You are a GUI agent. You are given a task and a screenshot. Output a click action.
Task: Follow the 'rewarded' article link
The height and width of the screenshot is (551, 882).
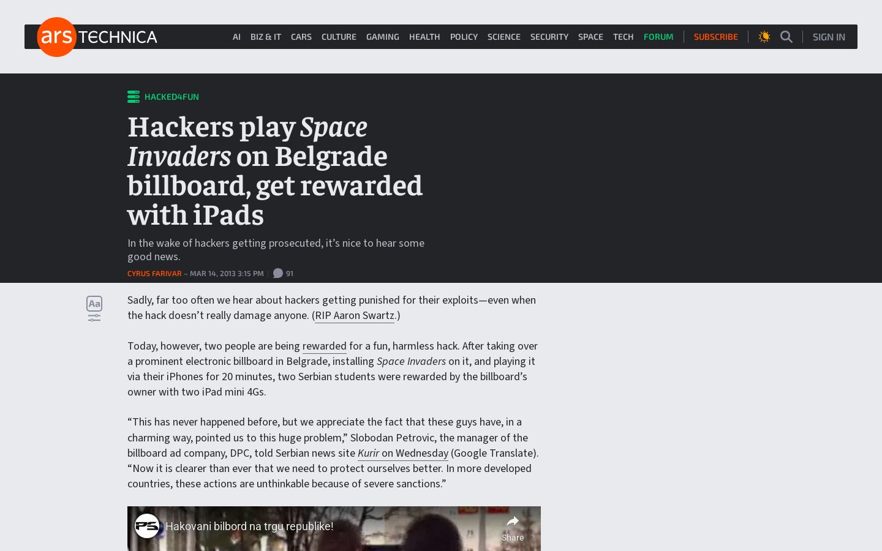click(325, 347)
